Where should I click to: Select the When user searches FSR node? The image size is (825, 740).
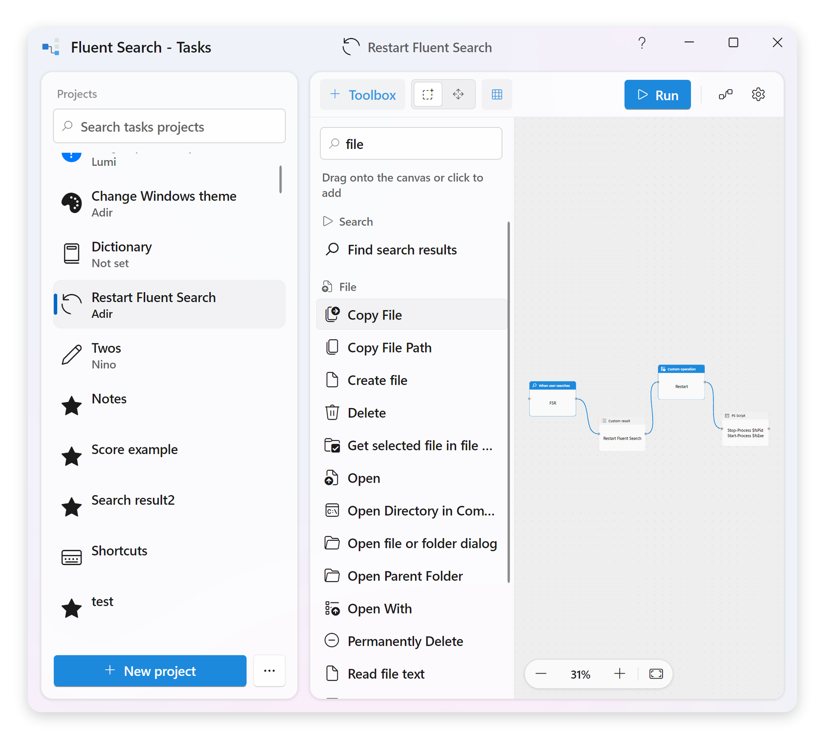coord(552,398)
